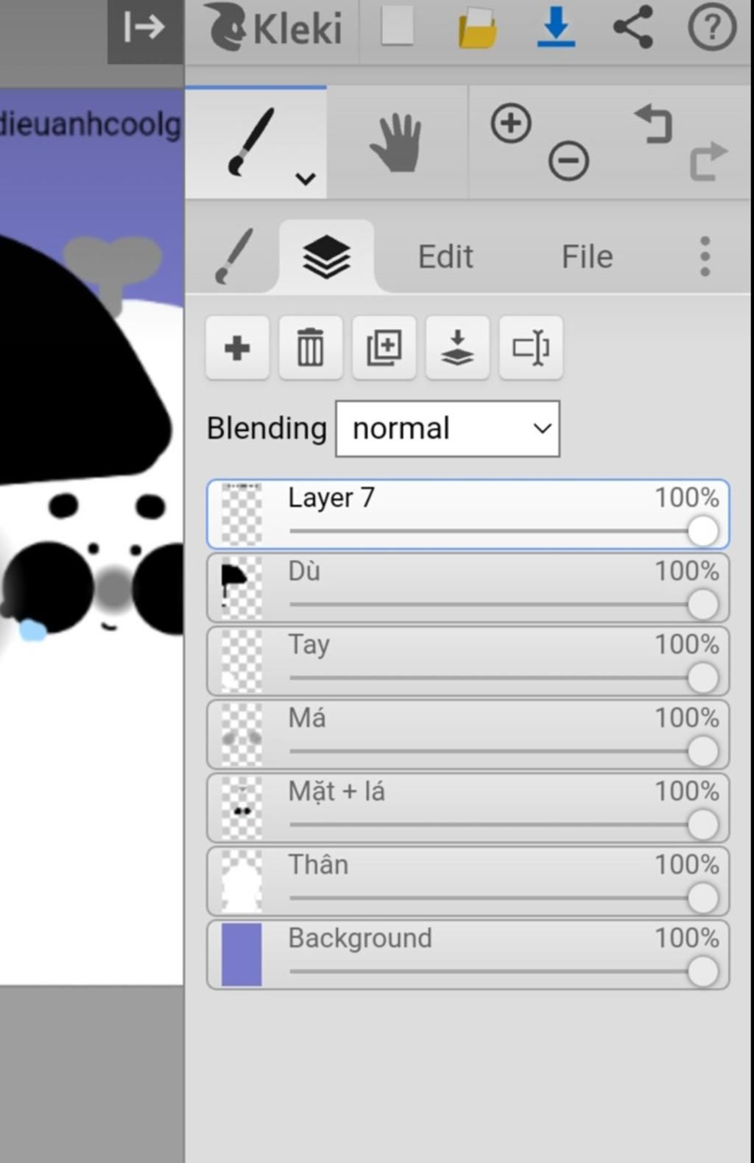Click the rename layer icon
The image size is (754, 1163).
pyautogui.click(x=531, y=348)
